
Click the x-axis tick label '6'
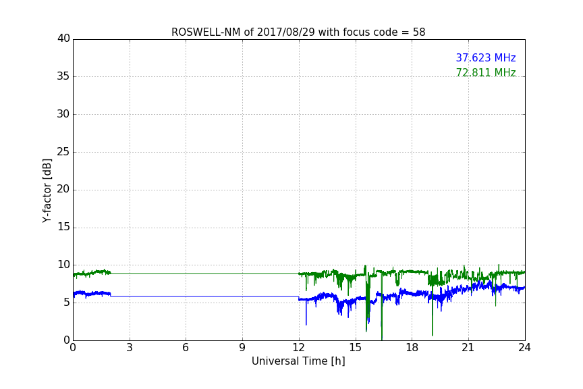coord(186,348)
